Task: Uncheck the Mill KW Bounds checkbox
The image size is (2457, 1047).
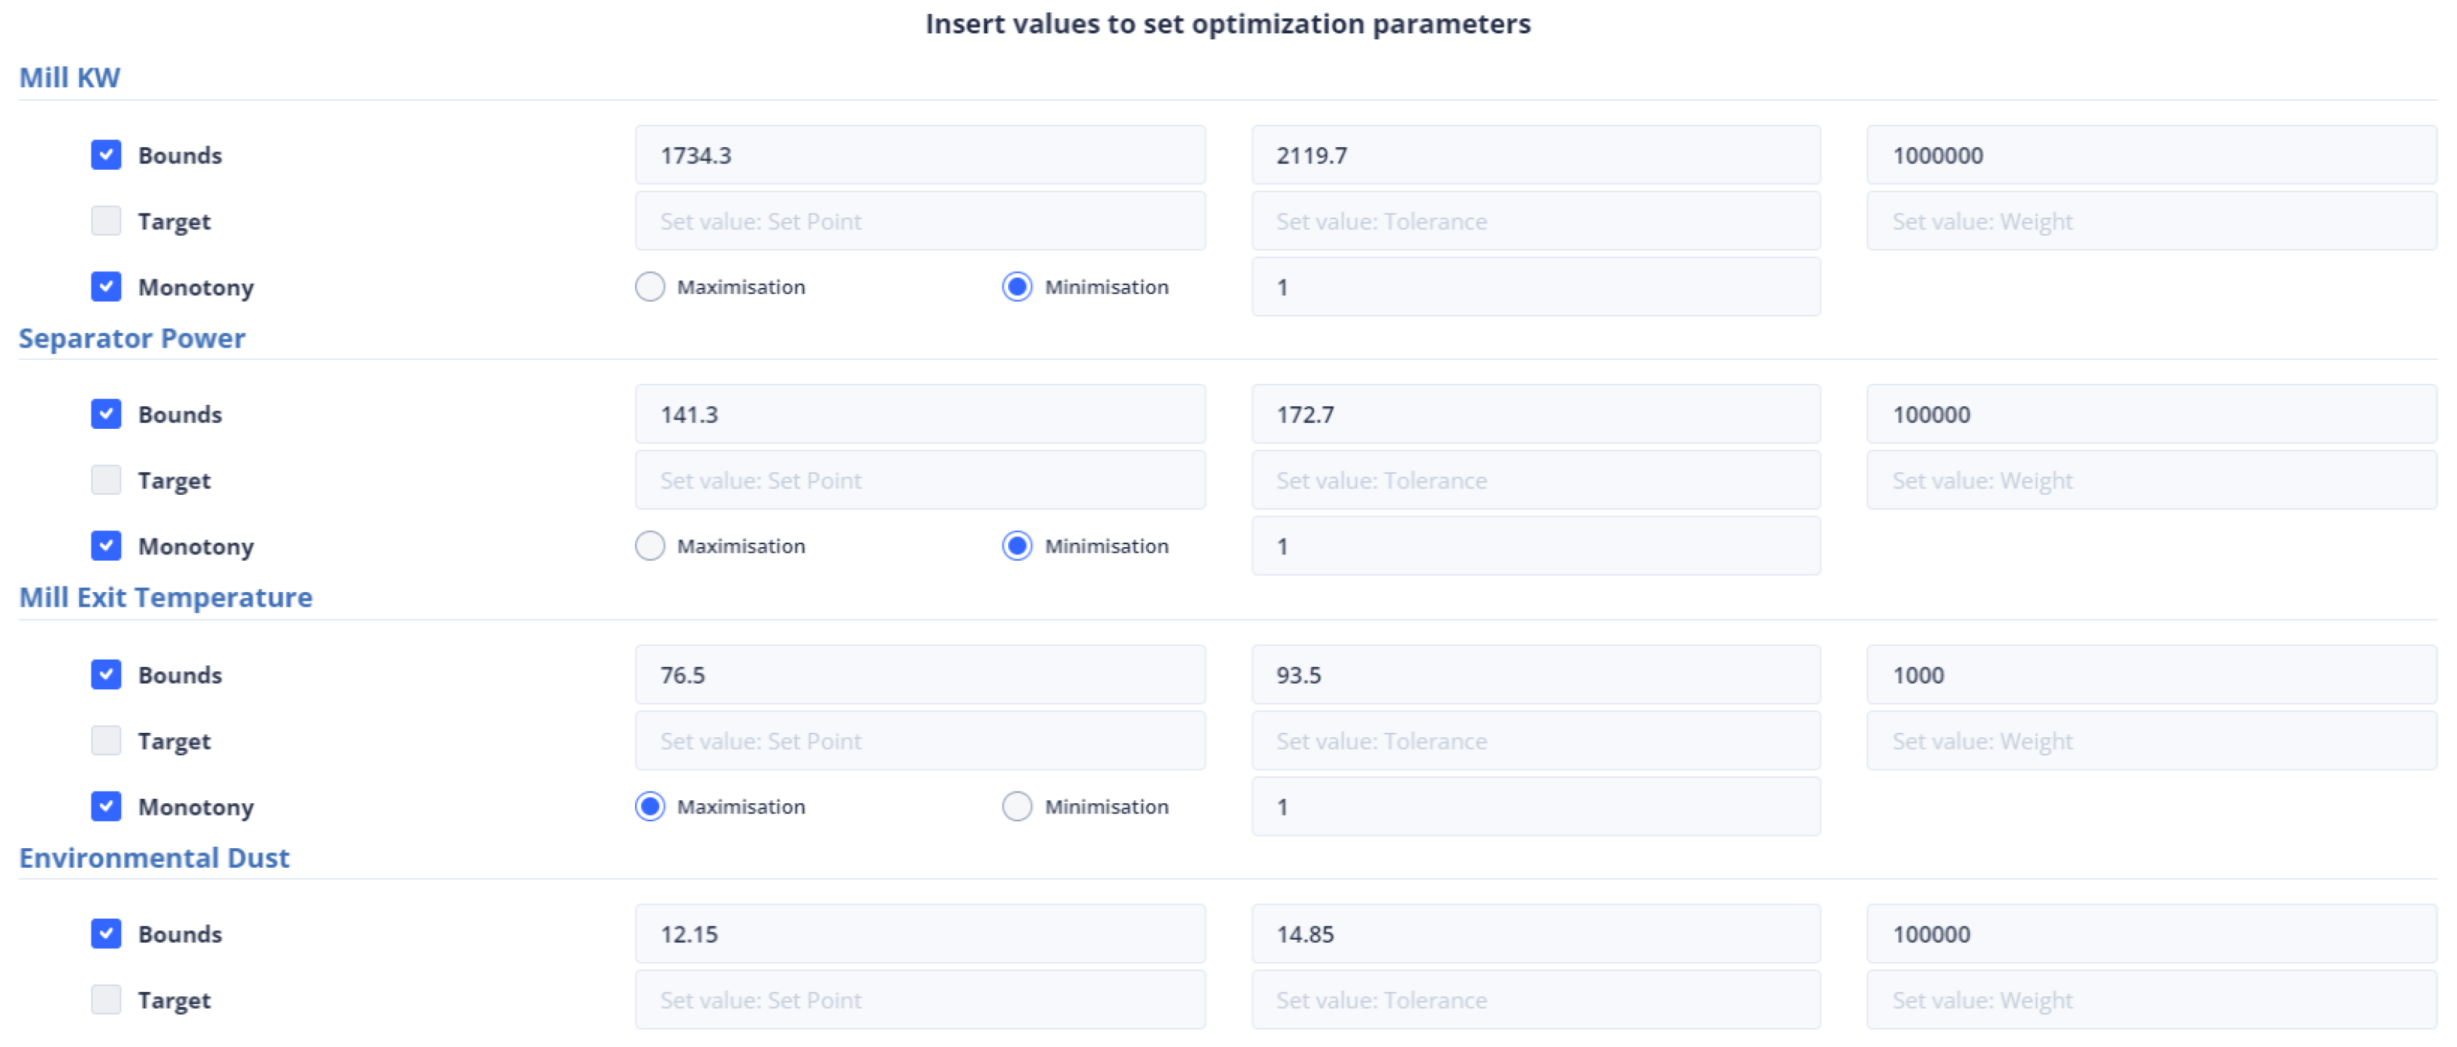Action: [106, 155]
